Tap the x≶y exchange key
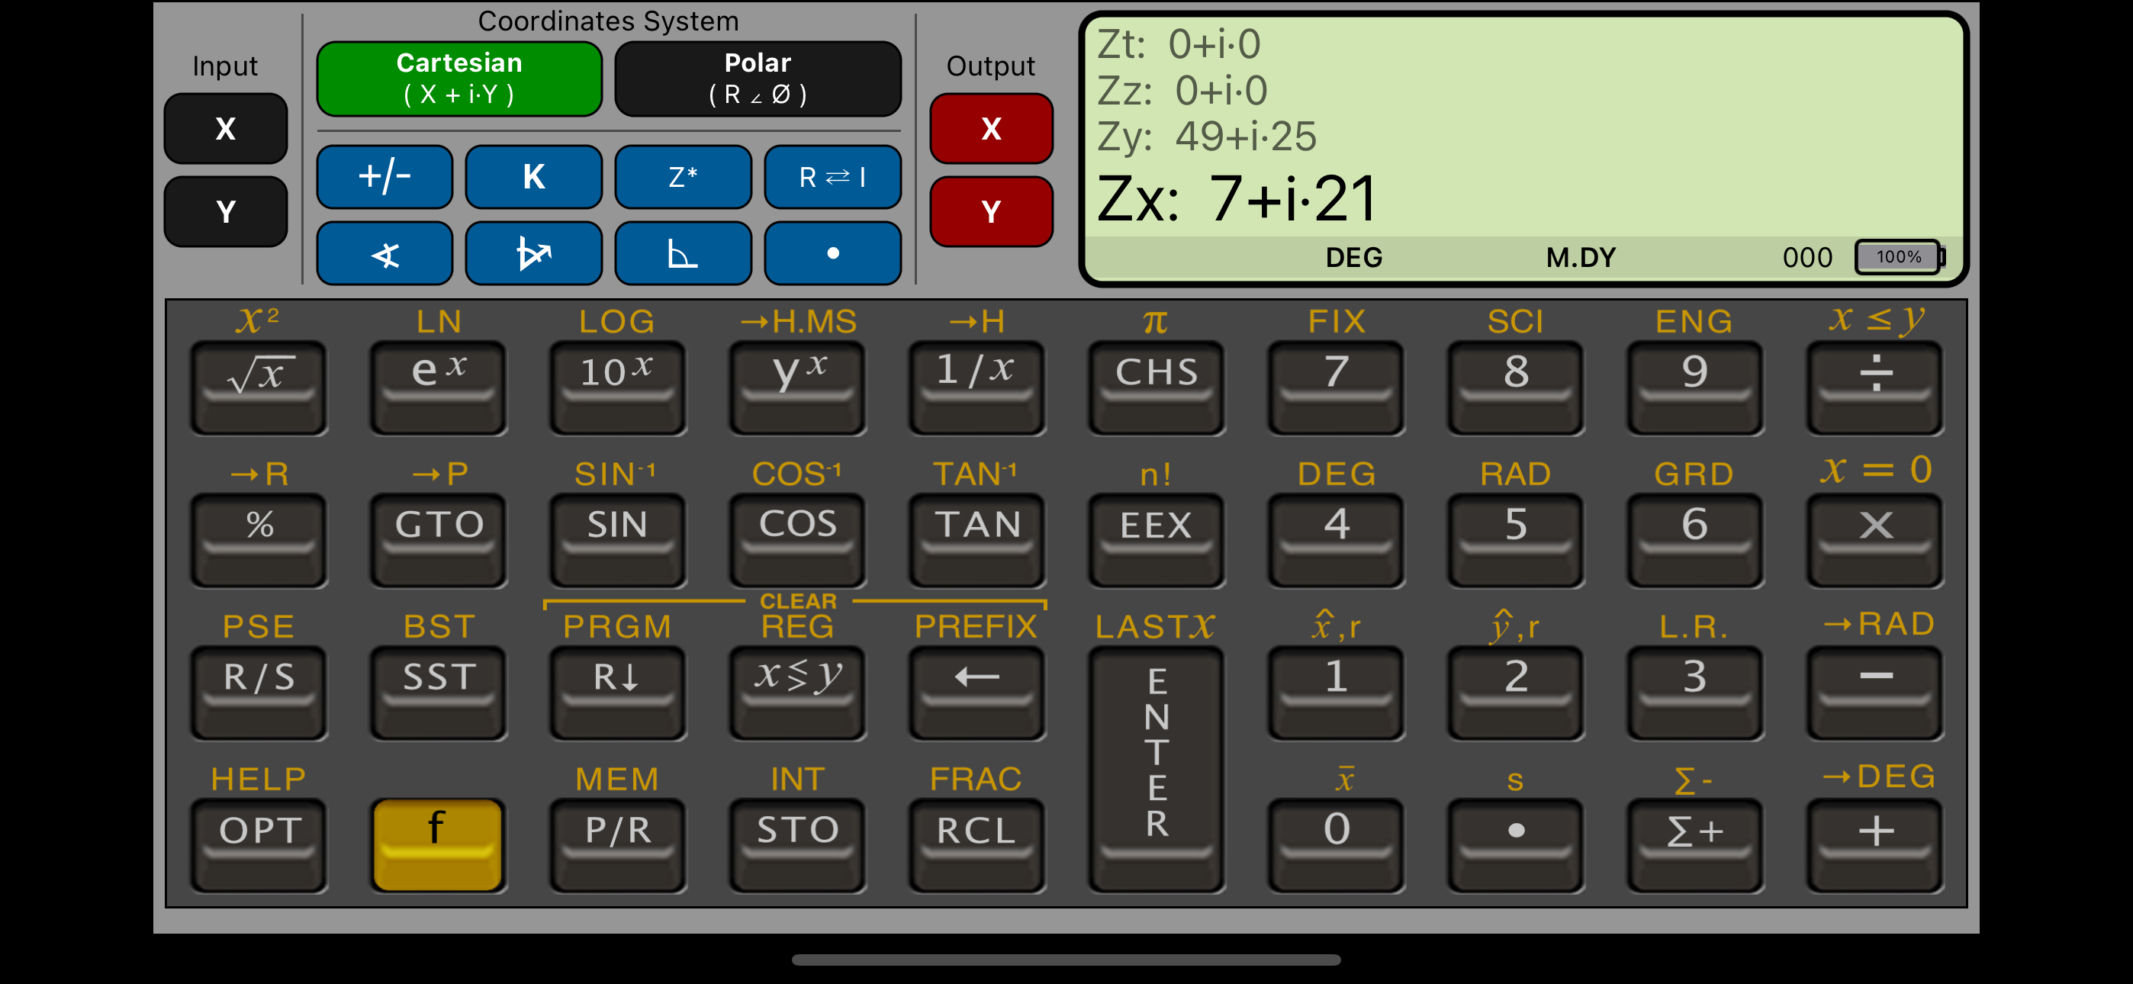Screen dimensions: 2133x984 pos(797,693)
